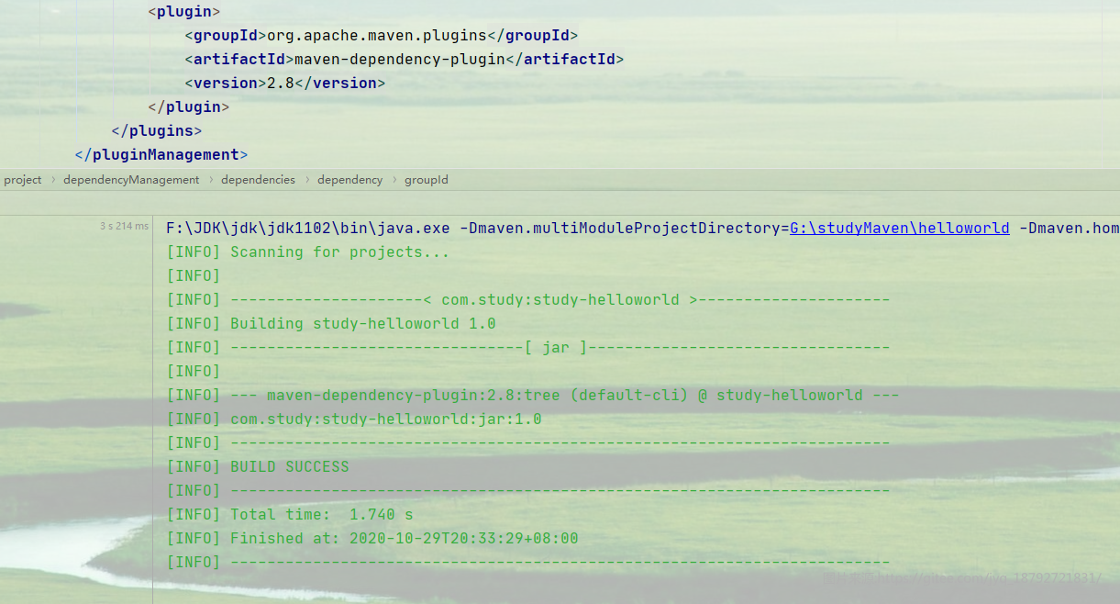Click the 'Building study-helloworld 1.0' log line
1120x604 pixels.
[331, 324]
